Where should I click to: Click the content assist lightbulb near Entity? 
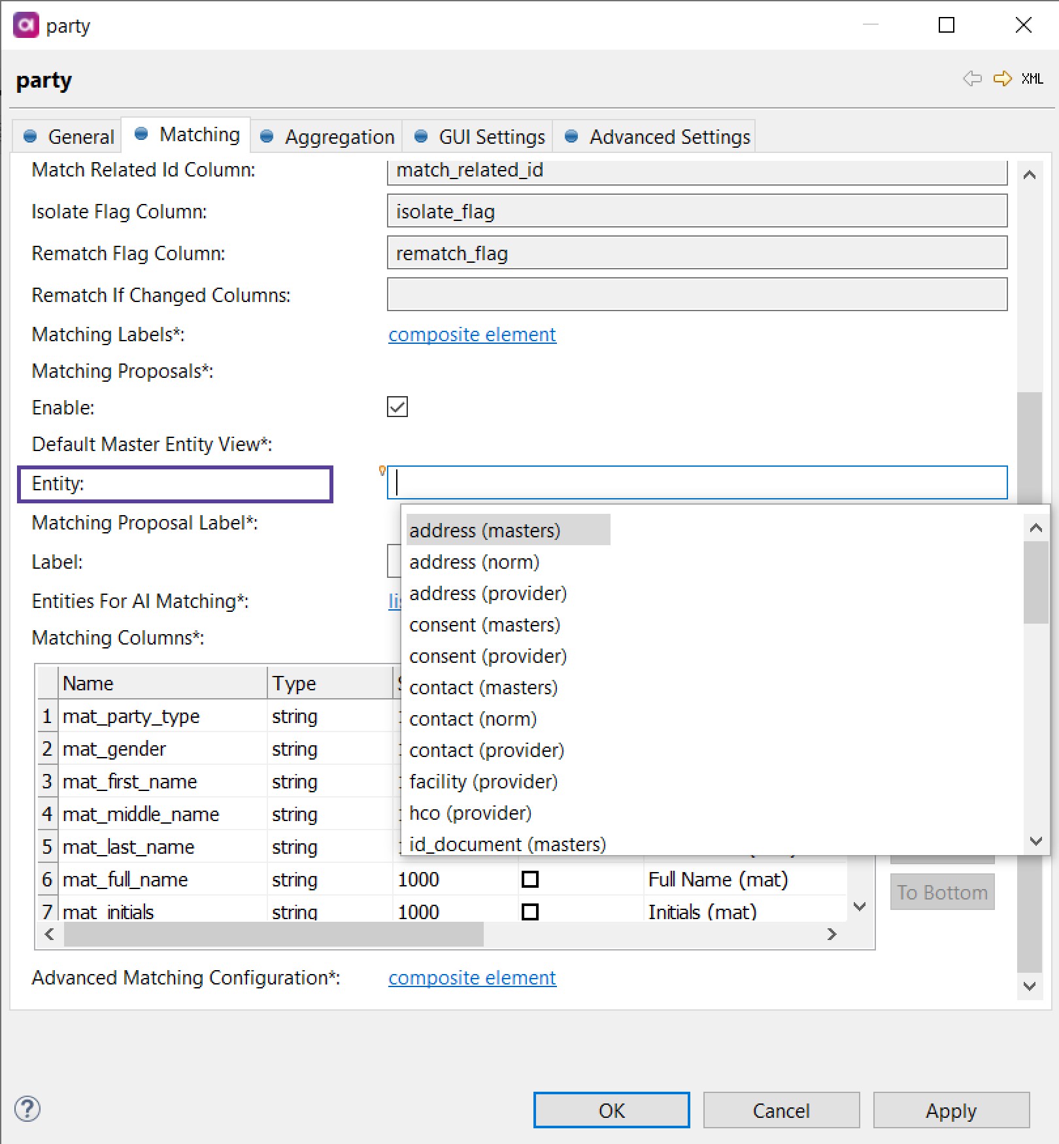[x=382, y=471]
